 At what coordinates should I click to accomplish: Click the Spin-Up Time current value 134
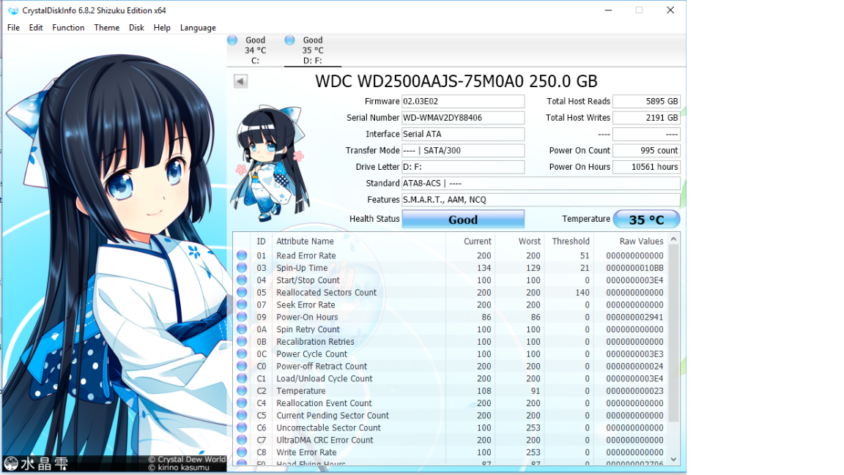pos(484,268)
